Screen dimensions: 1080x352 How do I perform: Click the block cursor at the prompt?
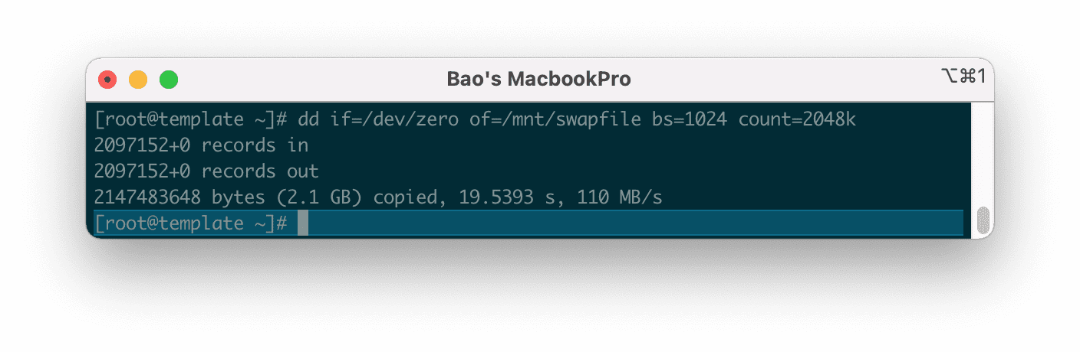[303, 223]
